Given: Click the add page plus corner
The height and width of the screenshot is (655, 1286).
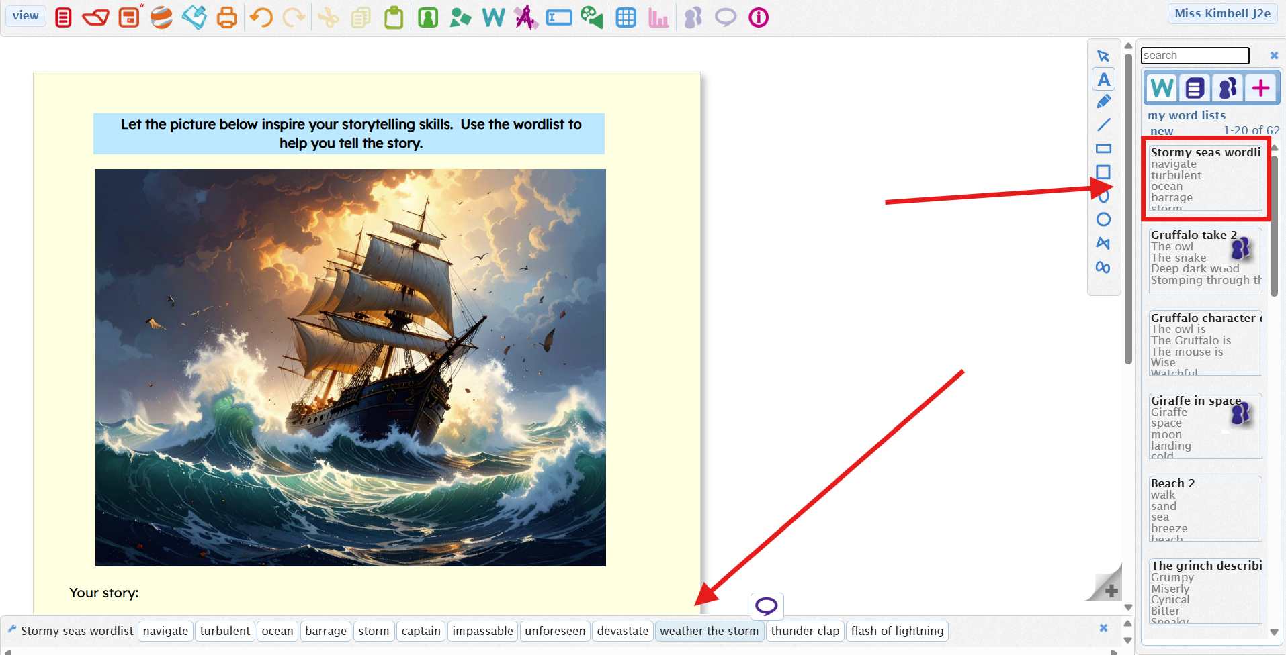Looking at the screenshot, I should pyautogui.click(x=1111, y=591).
